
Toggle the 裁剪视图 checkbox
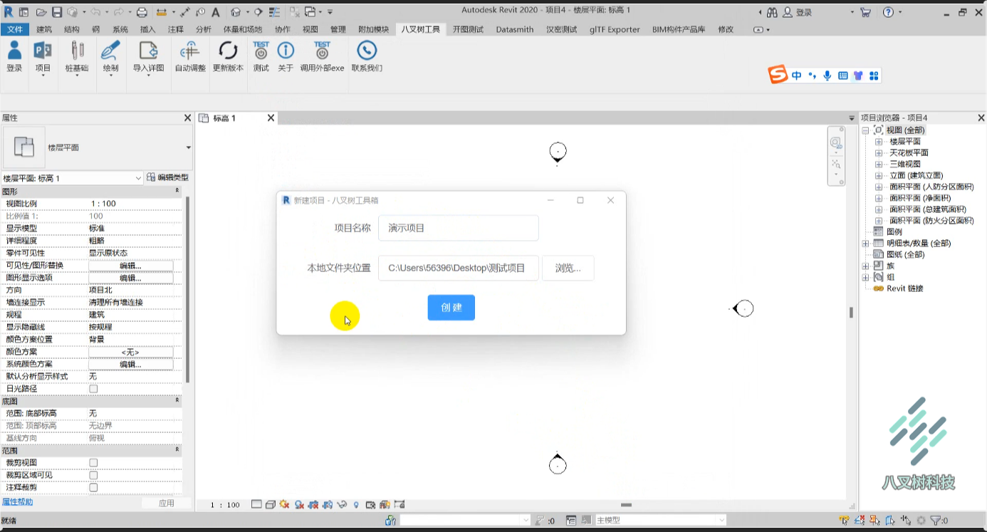[x=93, y=463]
